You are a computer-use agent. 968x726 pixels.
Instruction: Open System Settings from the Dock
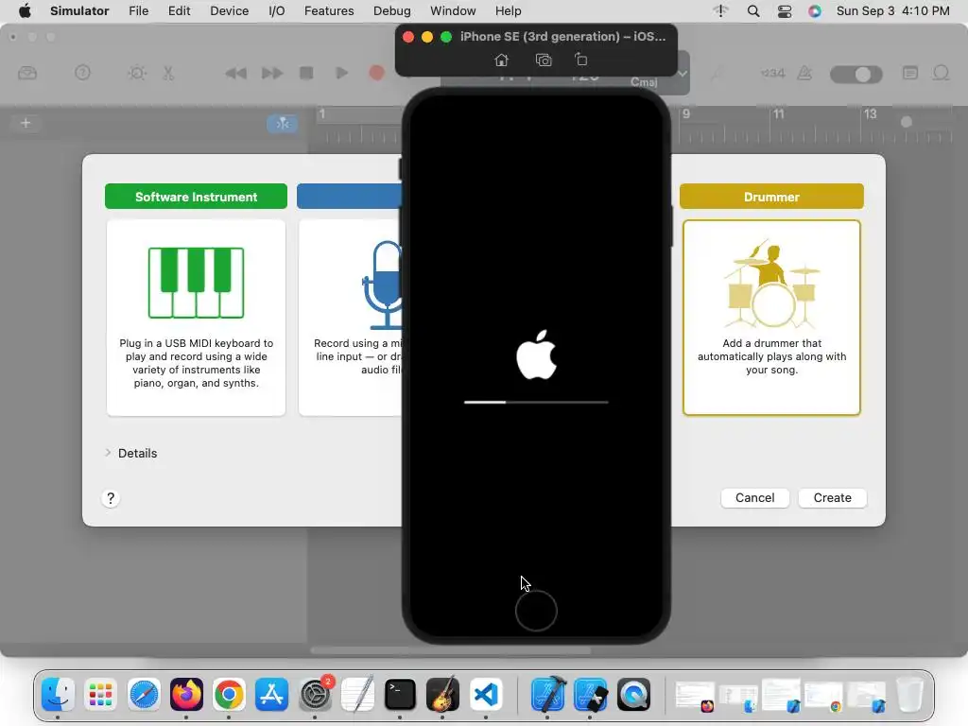[x=315, y=695]
